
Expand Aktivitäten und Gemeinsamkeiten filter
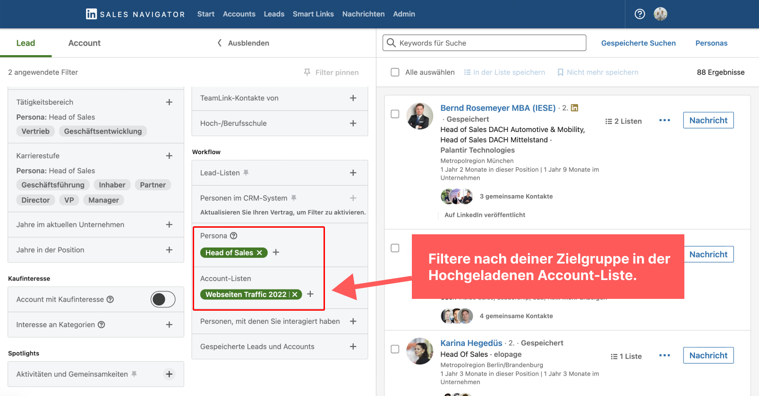pos(169,374)
